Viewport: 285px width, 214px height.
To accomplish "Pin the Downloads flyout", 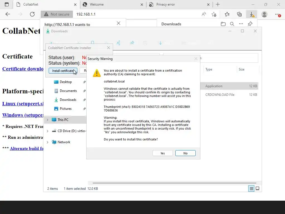I will 250,24.
